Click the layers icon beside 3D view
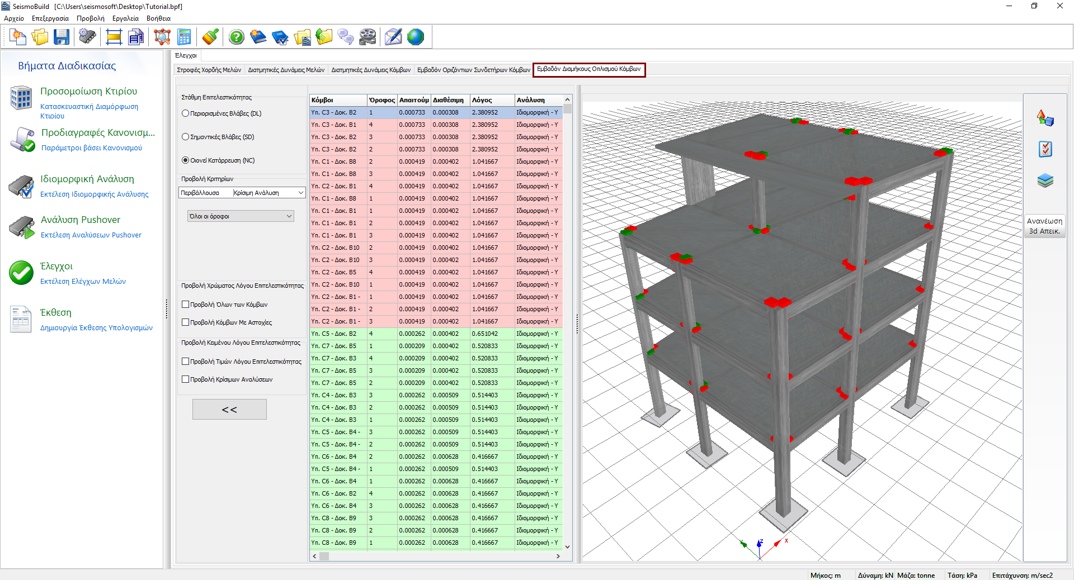The image size is (1074, 580). pyautogui.click(x=1045, y=180)
